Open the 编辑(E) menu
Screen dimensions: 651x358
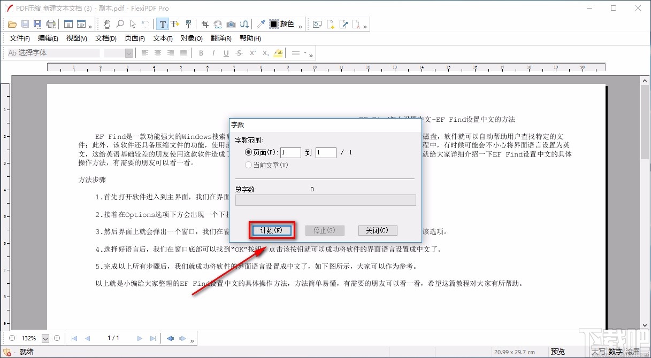48,38
